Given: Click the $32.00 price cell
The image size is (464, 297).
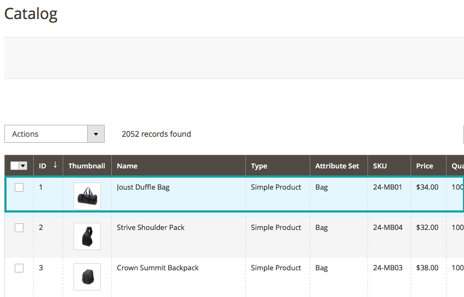Looking at the screenshot, I should (x=427, y=228).
